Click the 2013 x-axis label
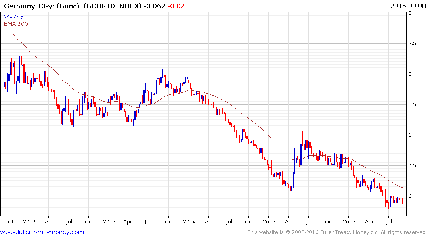This screenshot has width=426, height=238. coord(109,222)
